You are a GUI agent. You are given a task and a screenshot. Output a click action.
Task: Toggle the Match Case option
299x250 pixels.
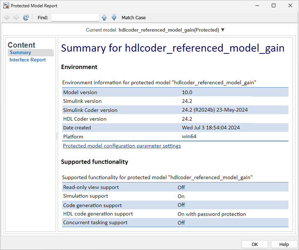pos(133,17)
